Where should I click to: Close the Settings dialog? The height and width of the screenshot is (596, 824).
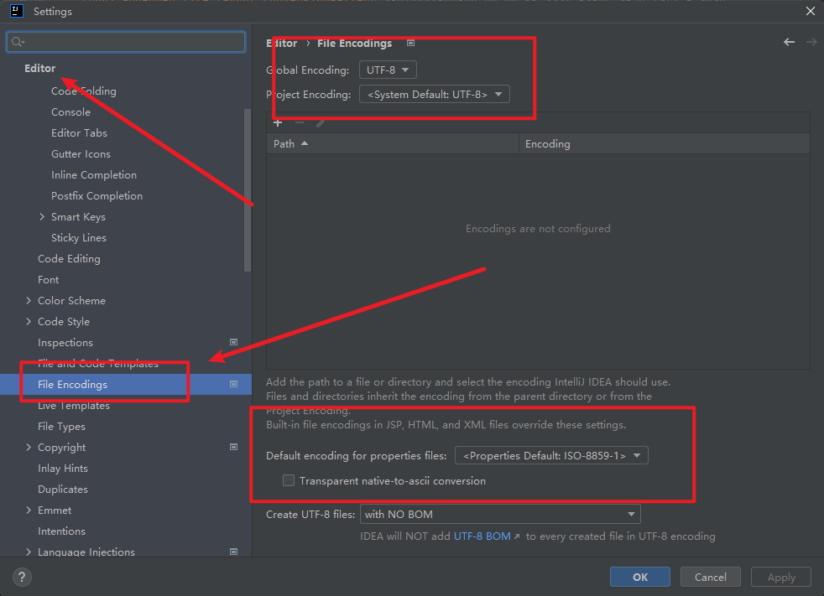click(811, 11)
